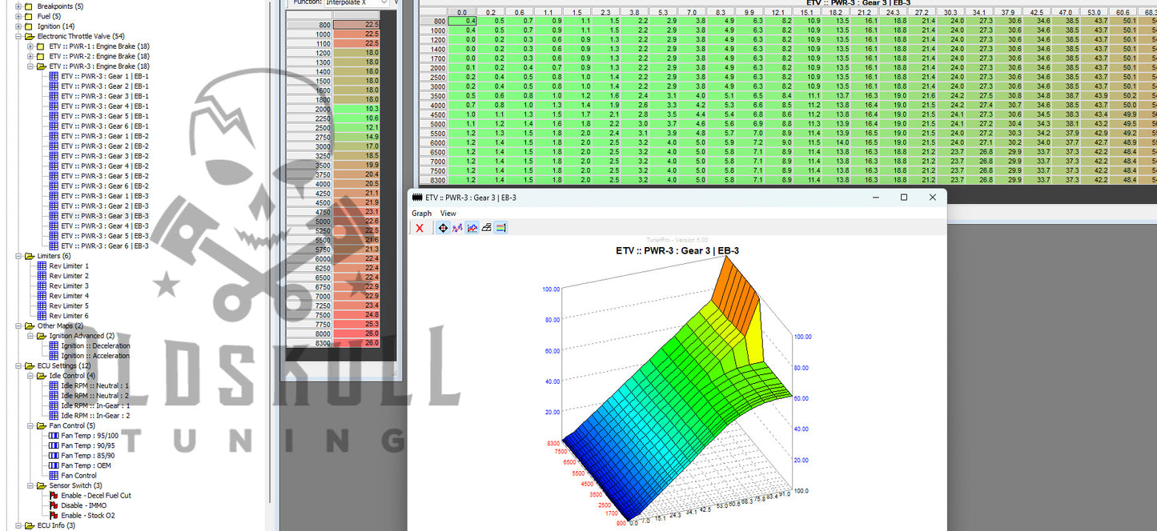Click the 2D line graph icon
1157x531 pixels.
[457, 228]
